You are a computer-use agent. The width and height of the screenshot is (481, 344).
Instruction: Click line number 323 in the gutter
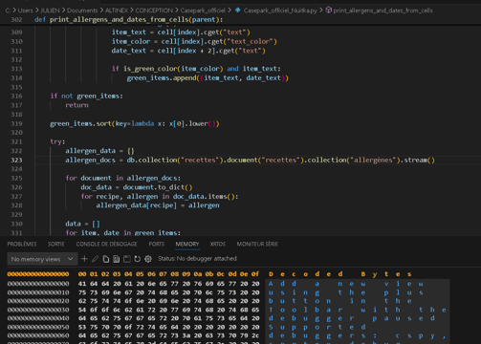16,160
